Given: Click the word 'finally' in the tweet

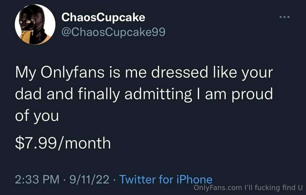Looking at the screenshot, I should (99, 94).
